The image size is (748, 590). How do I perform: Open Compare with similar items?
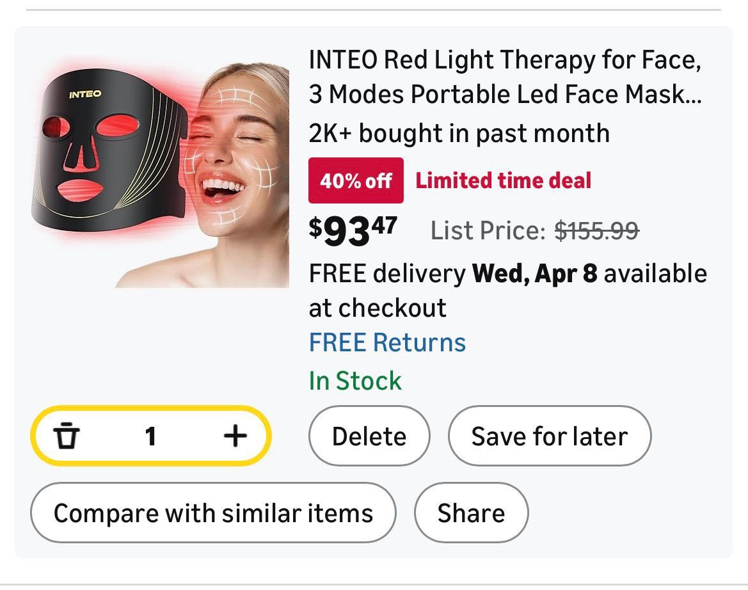(x=213, y=513)
